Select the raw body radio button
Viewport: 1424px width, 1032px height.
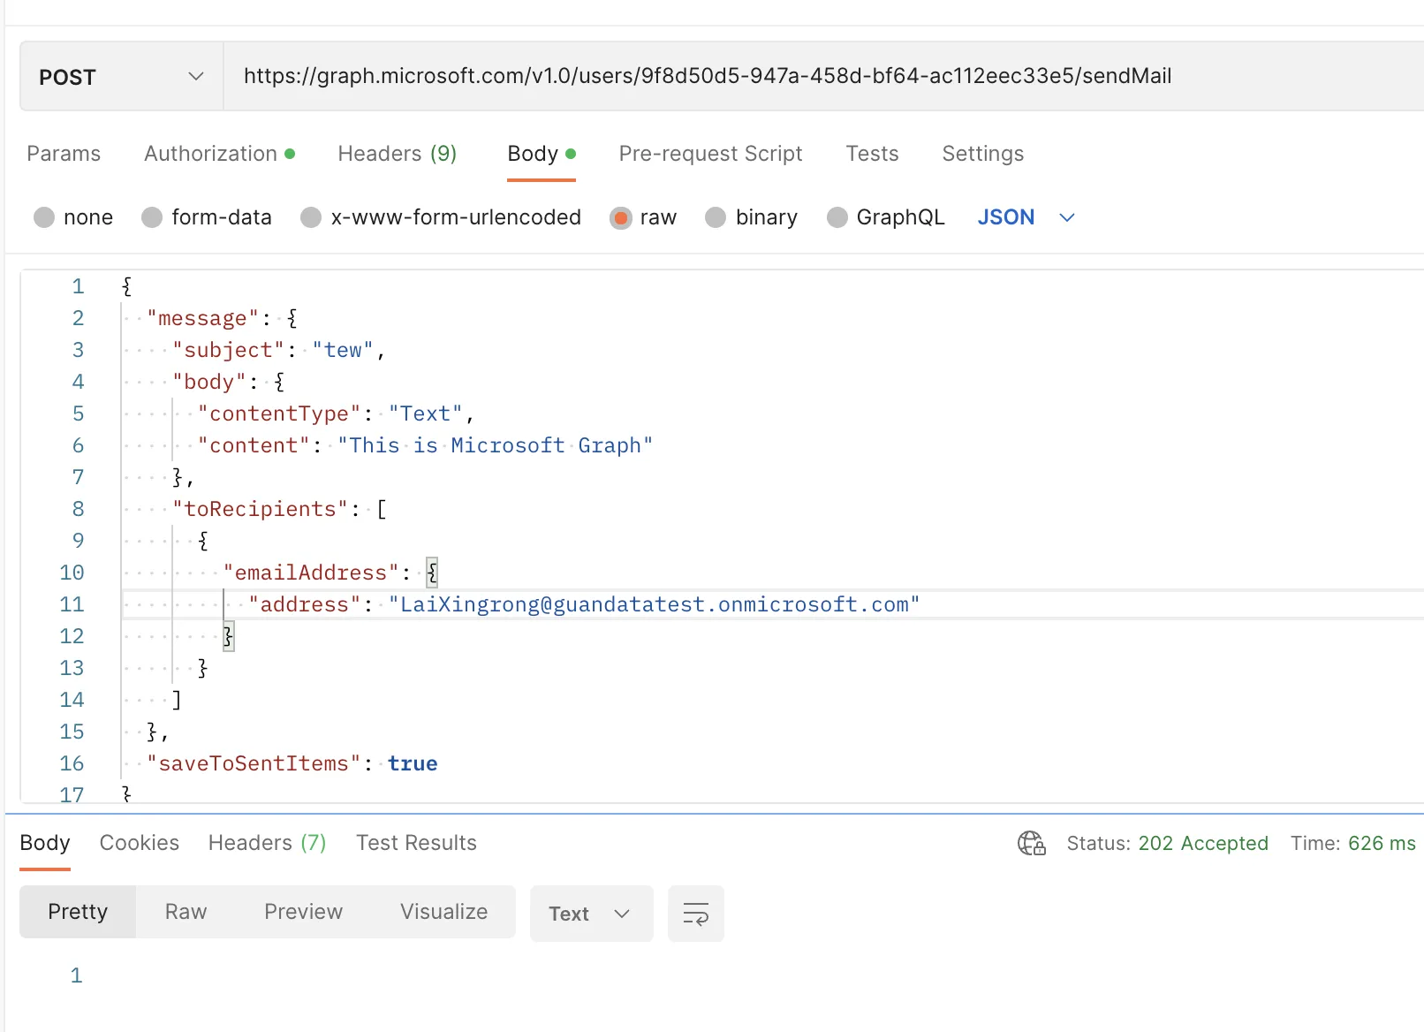tap(621, 217)
